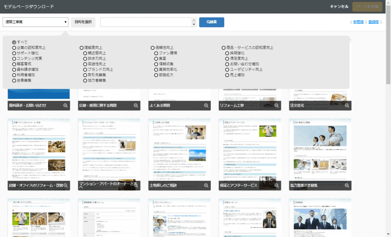Click the 目的を選択 button
The width and height of the screenshot is (391, 237).
tap(83, 22)
